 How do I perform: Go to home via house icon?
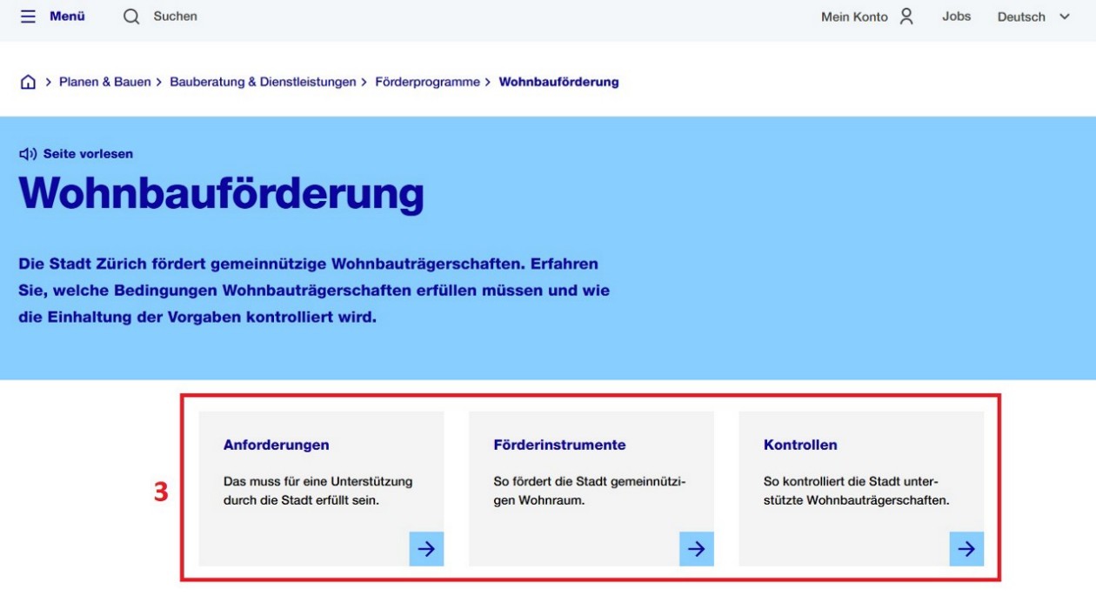point(29,83)
